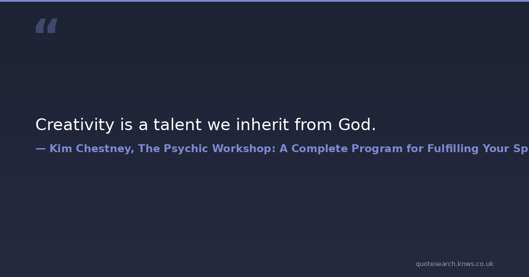Viewport: 529px width, 277px height.
Task: Click the large opening quotation mark icon
Action: click(x=46, y=26)
